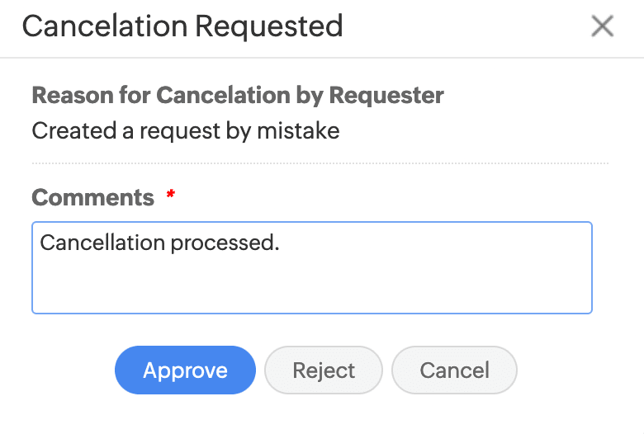Click the 'Created a request by mistake' text
The image size is (644, 434).
(x=186, y=130)
